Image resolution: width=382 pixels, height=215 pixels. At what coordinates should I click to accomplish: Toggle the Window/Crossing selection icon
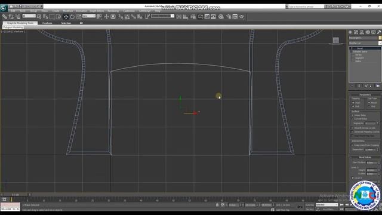coord(58,17)
